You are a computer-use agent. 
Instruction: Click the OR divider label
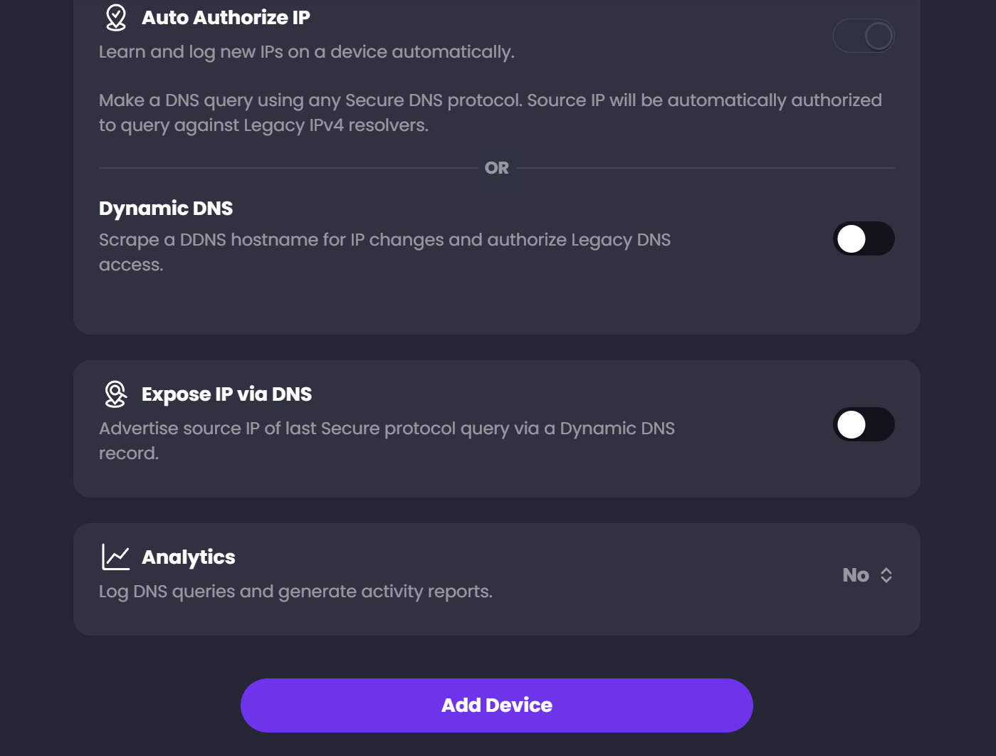tap(497, 168)
